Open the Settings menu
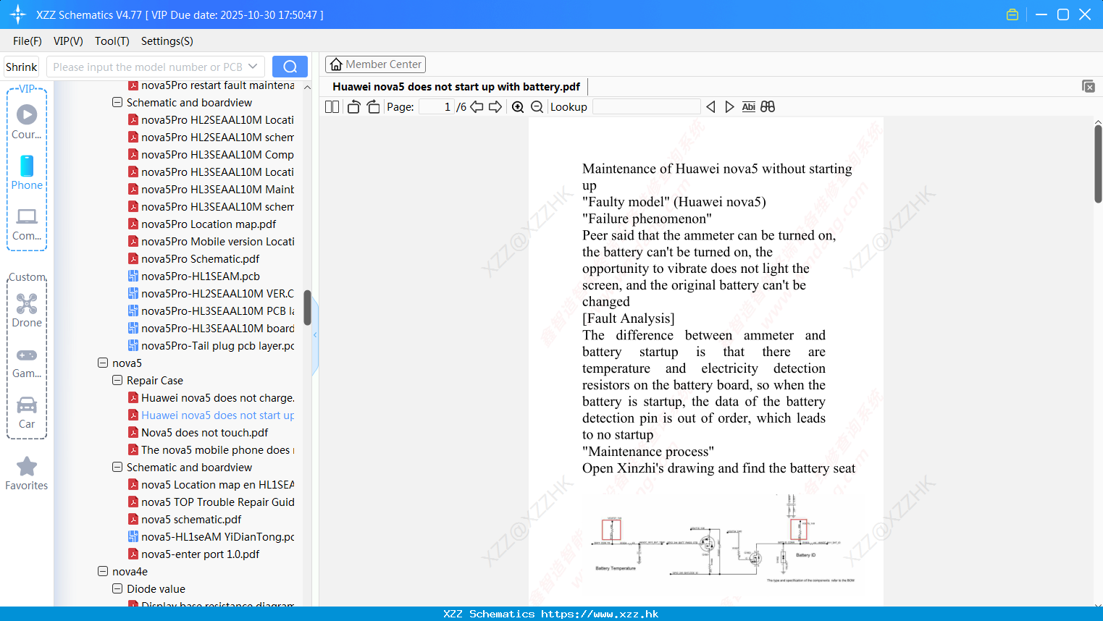This screenshot has height=621, width=1103. (167, 41)
